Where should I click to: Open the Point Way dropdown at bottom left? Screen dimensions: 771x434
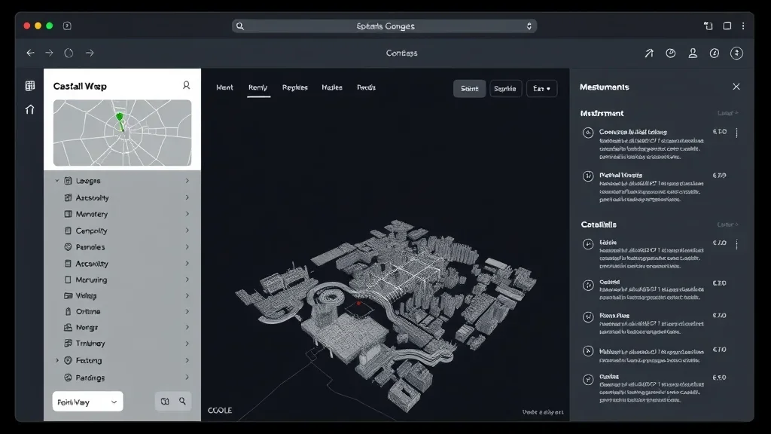[87, 401]
